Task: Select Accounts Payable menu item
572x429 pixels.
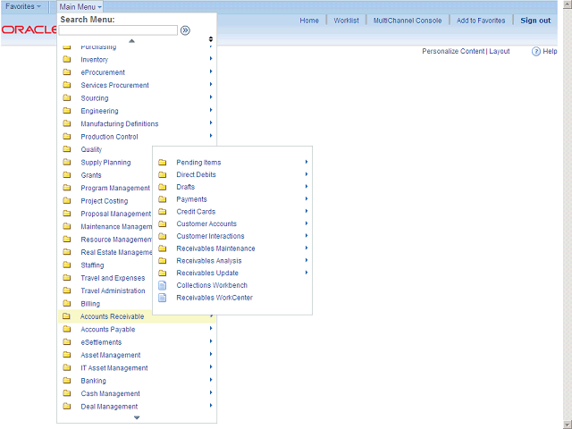Action: click(107, 330)
